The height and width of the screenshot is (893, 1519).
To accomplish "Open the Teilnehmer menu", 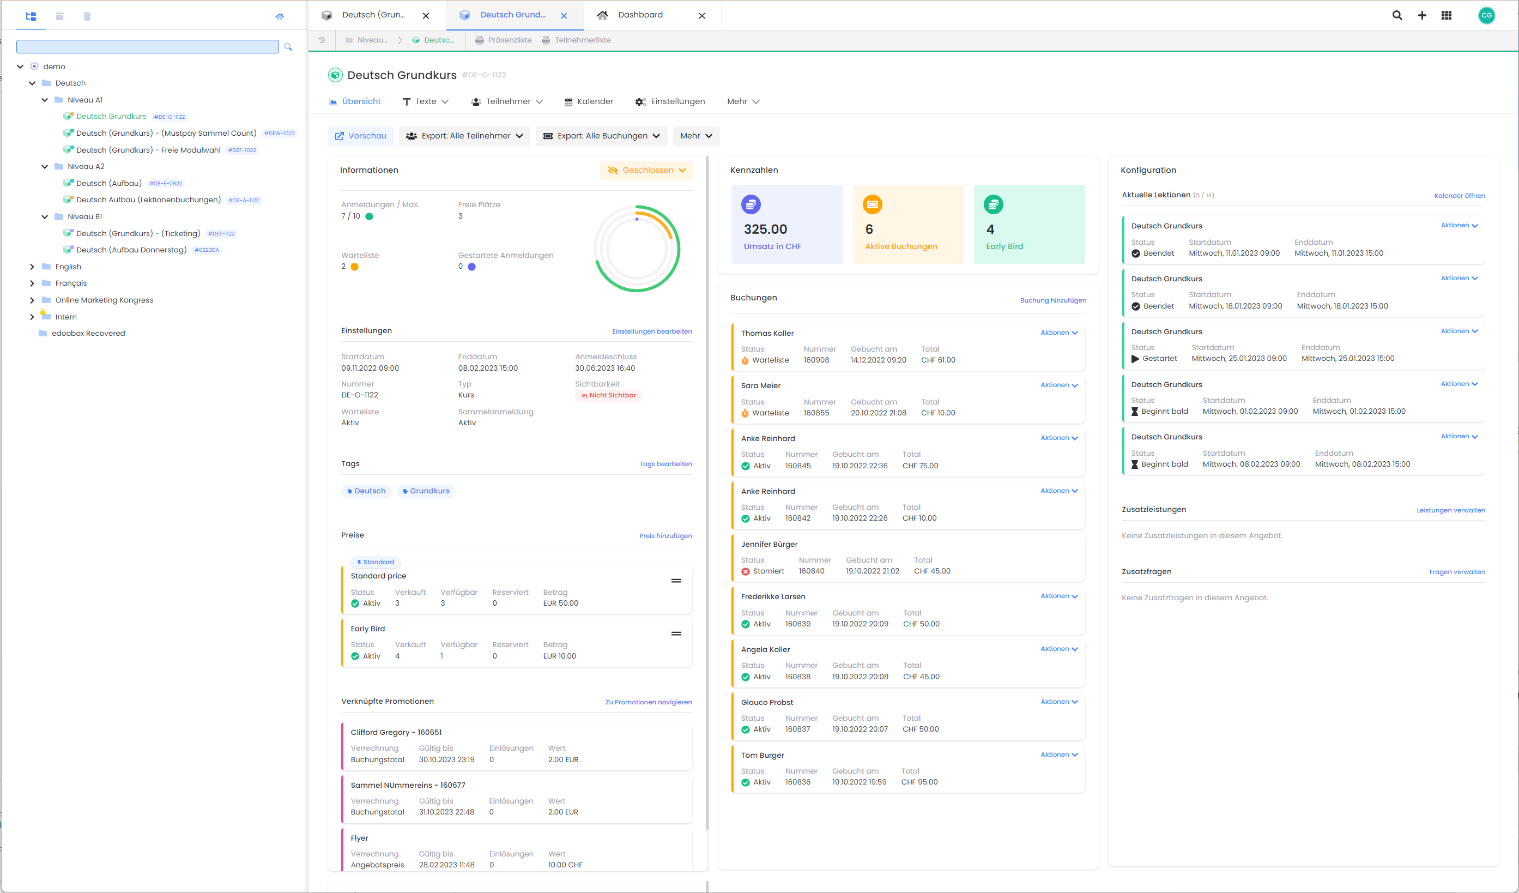I will [x=507, y=101].
